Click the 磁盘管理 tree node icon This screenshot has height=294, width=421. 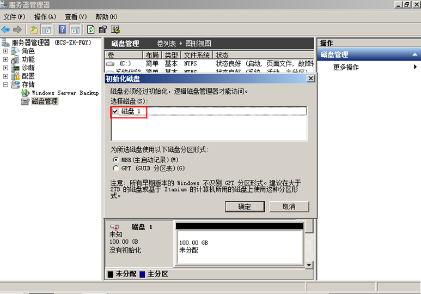(25, 101)
